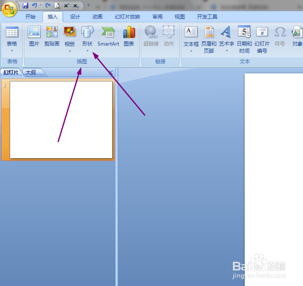Image resolution: width=303 pixels, height=286 pixels.
Task: Click the 相册 photo album icon
Action: [x=70, y=32]
